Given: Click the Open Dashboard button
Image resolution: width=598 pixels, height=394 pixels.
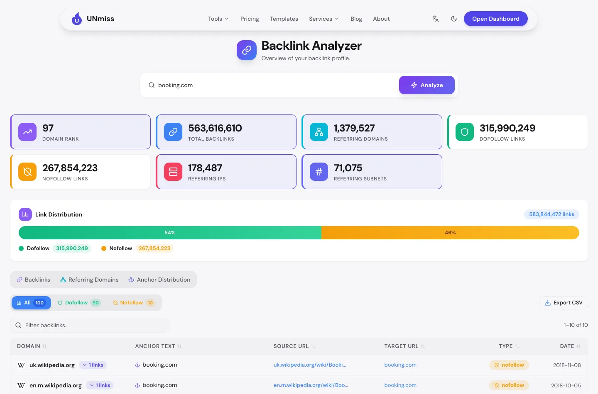Looking at the screenshot, I should (496, 19).
